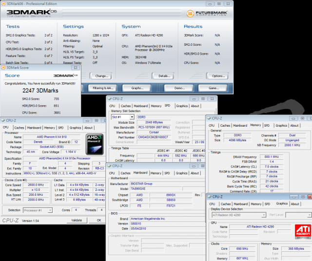The height and width of the screenshot is (261, 312).
Task: Click the Game... button
Action: tap(213, 88)
